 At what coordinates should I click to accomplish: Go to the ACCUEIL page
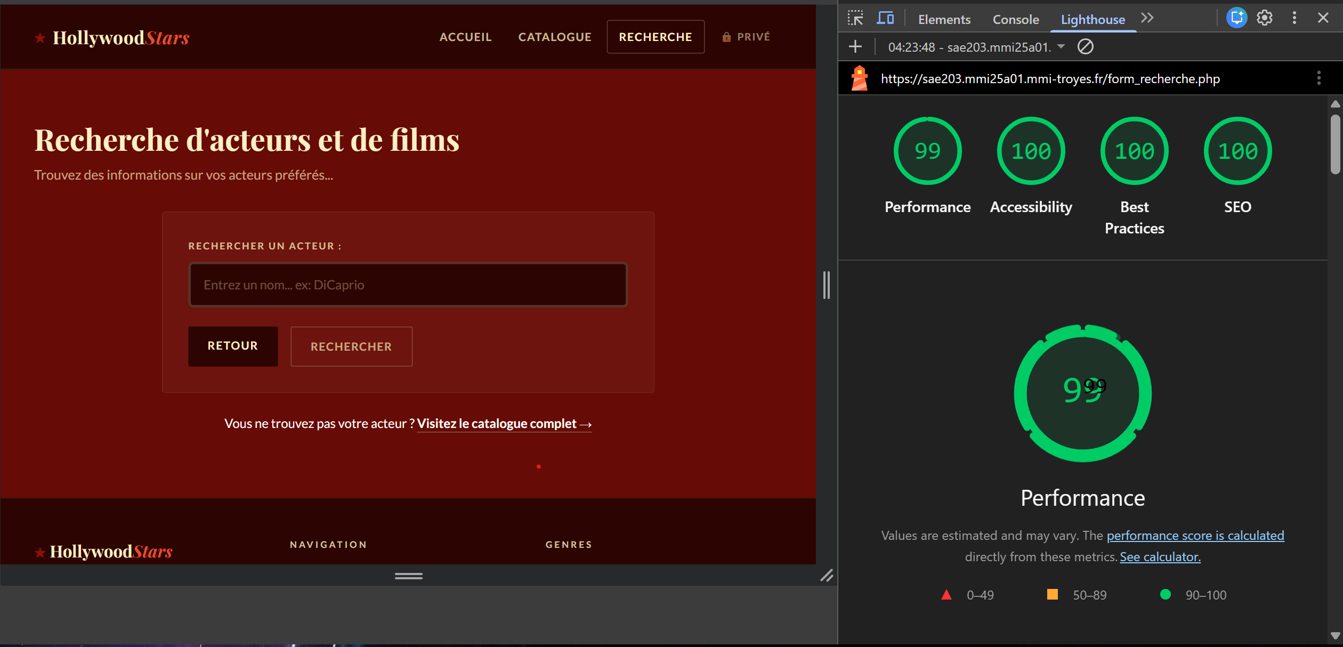point(465,37)
